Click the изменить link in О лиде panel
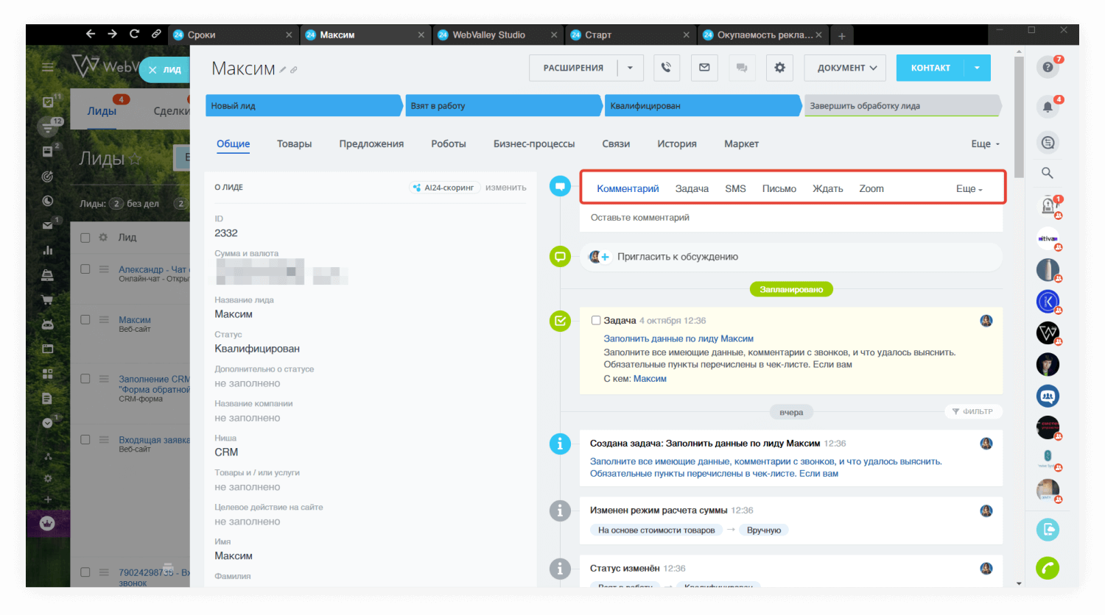This screenshot has height=615, width=1105. tap(505, 187)
